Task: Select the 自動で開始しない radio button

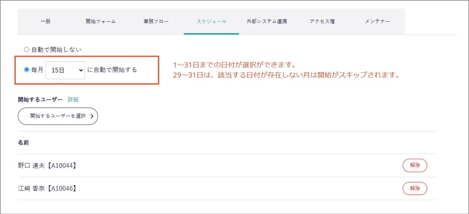Action: click(x=27, y=50)
